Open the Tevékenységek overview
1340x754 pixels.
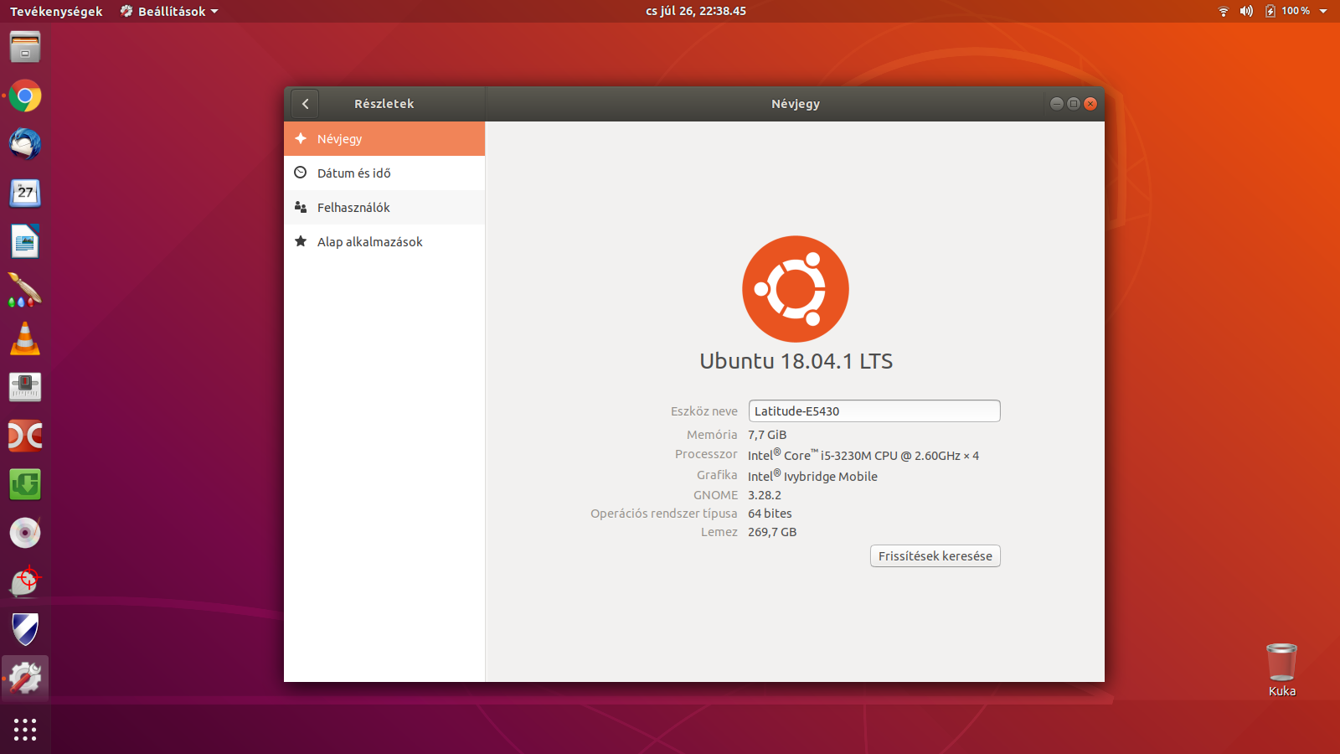(56, 11)
